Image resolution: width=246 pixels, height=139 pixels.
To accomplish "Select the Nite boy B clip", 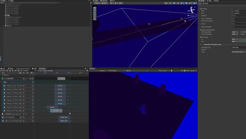I will (64, 121).
